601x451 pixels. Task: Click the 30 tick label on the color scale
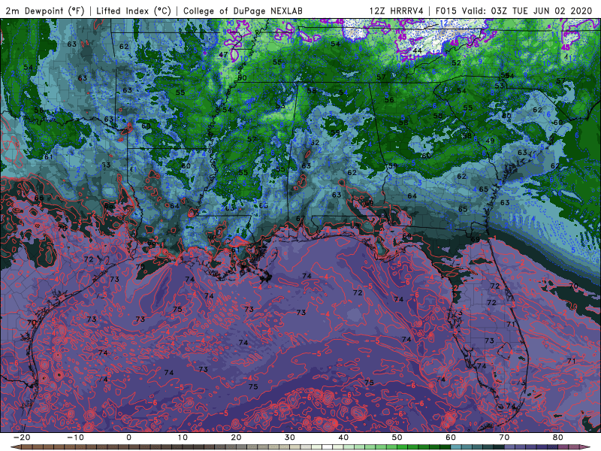(290, 437)
